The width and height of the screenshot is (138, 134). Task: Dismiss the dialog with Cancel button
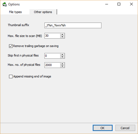click(125, 128)
